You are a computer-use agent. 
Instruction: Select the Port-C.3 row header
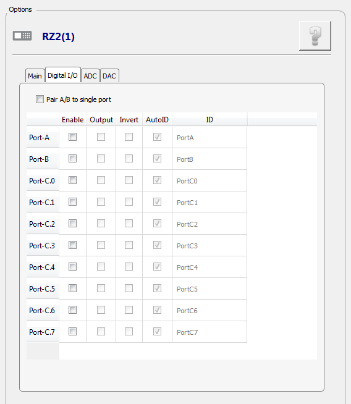43,245
